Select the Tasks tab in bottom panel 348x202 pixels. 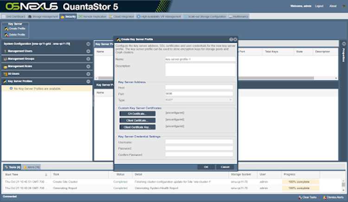[13, 167]
